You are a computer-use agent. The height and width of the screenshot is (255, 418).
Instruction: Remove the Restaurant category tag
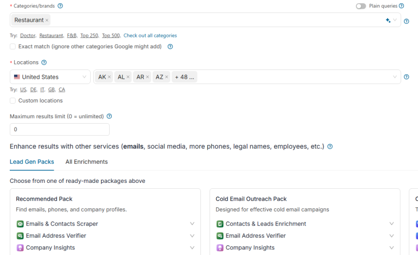[47, 21]
